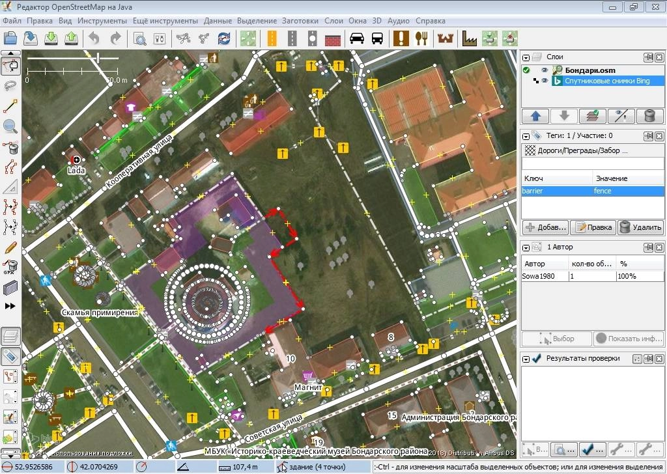Close the Слои panel
The image size is (667, 474).
(659, 57)
